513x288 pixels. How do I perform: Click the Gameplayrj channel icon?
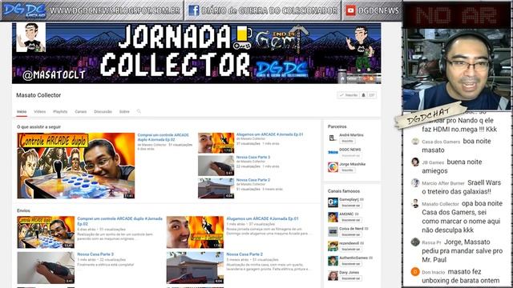[333, 202]
